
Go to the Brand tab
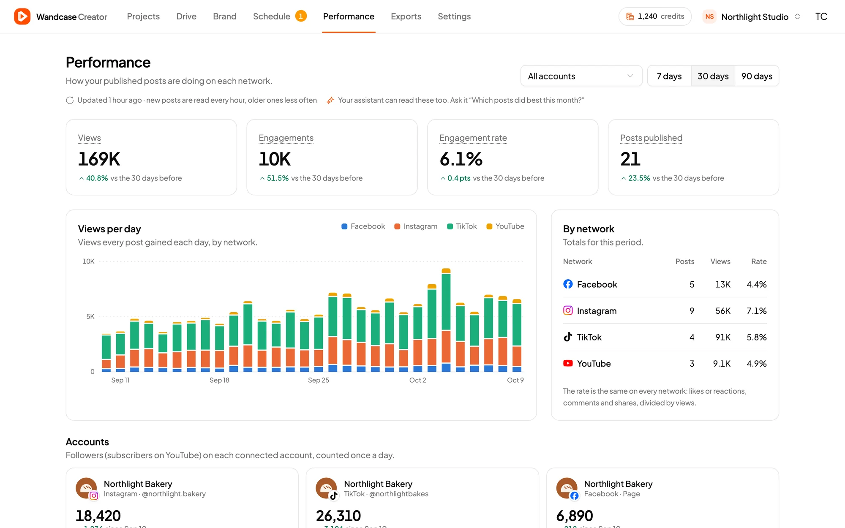[x=225, y=16]
